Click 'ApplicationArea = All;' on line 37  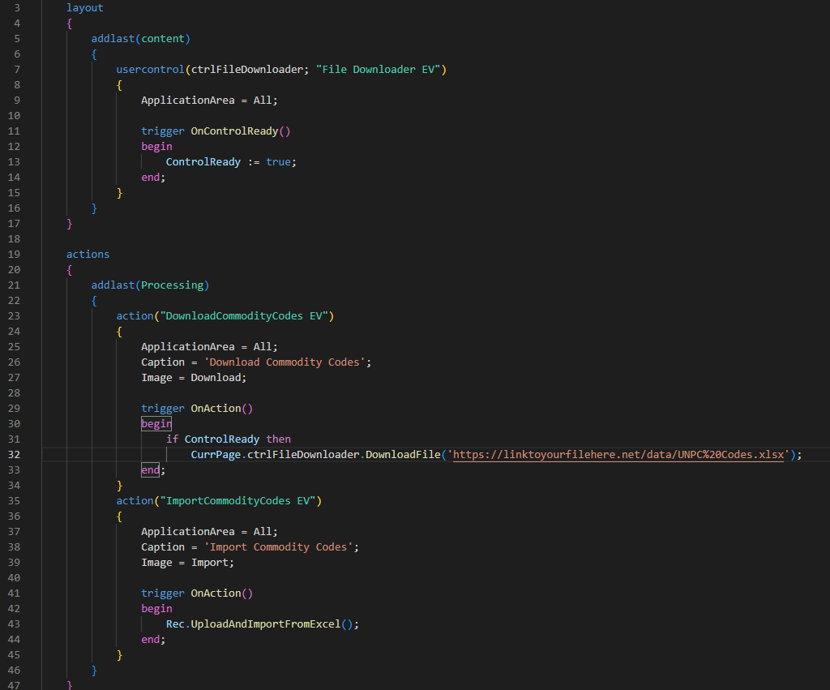[209, 532]
